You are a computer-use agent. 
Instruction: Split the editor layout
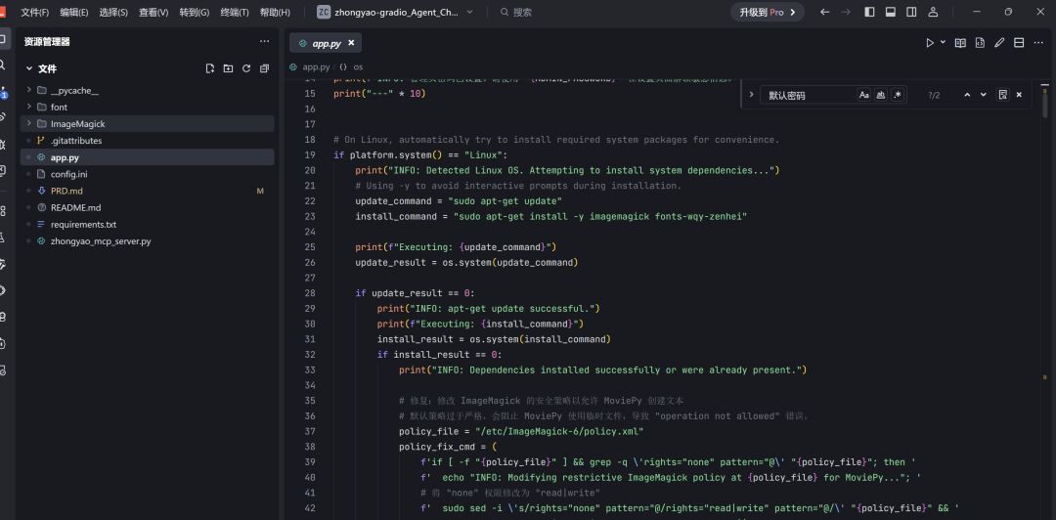click(1019, 43)
